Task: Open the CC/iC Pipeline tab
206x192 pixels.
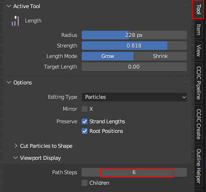Action: pyautogui.click(x=198, y=83)
